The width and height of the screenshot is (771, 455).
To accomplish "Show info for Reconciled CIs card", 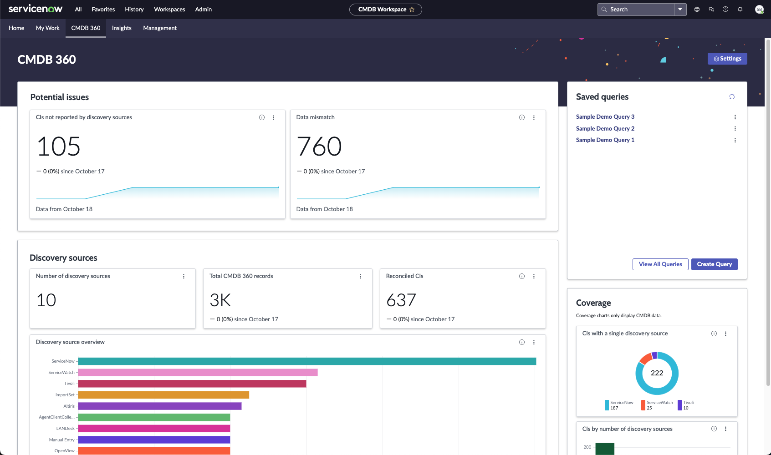I will coord(522,276).
